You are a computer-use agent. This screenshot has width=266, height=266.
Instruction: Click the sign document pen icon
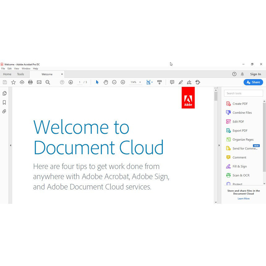[189, 82]
